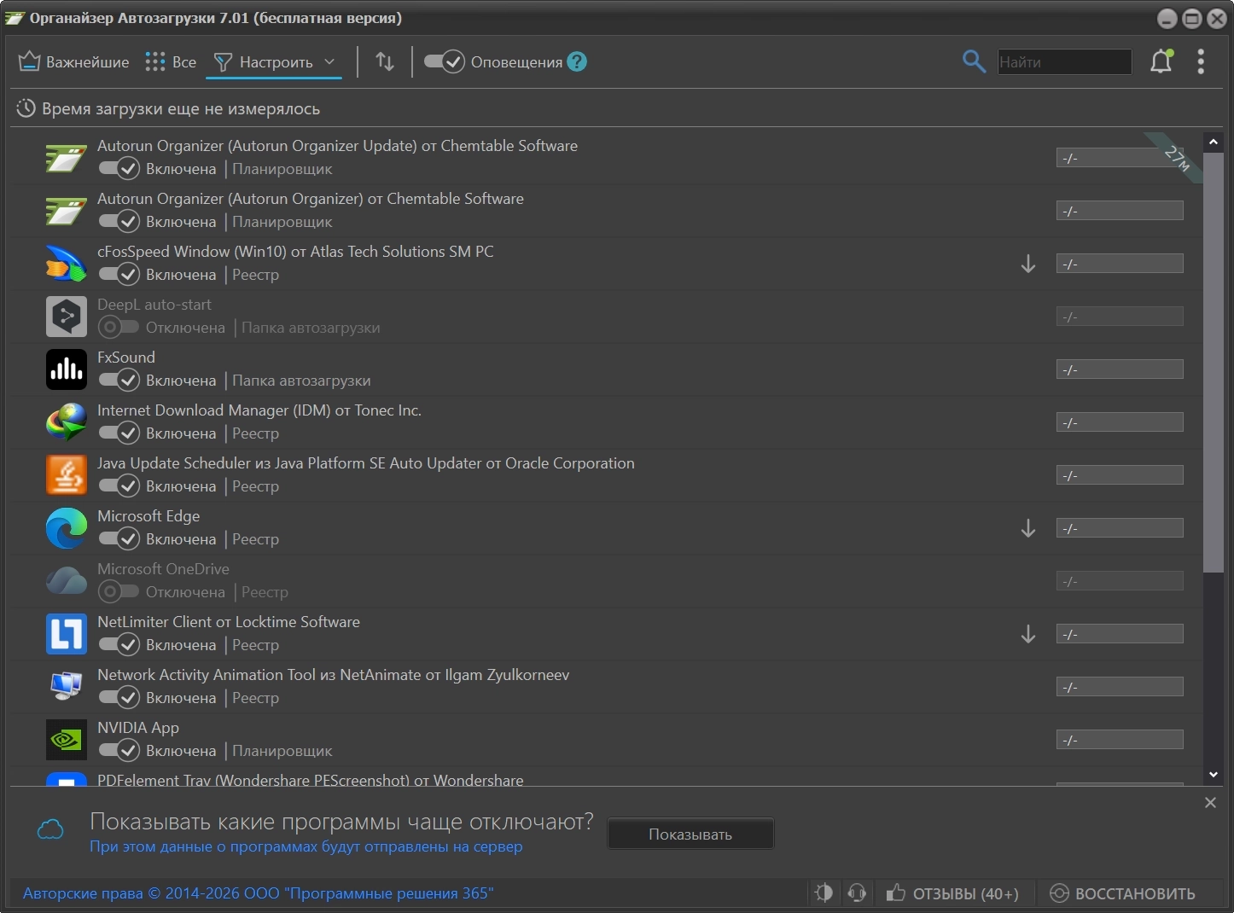The image size is (1234, 913).
Task: Open the notification bell icon
Action: click(1161, 61)
